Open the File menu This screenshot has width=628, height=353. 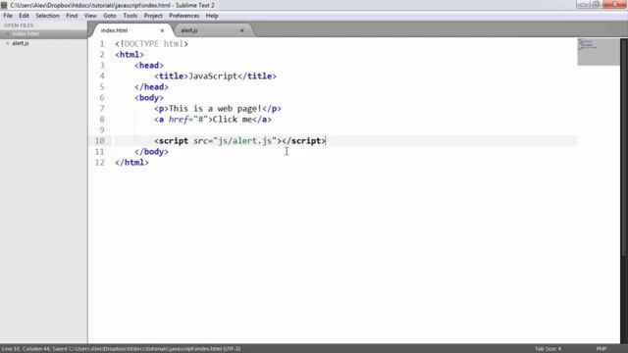pyautogui.click(x=8, y=16)
